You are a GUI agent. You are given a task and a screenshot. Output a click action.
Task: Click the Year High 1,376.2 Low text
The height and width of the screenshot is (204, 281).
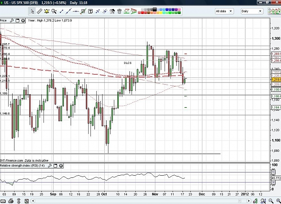point(50,20)
